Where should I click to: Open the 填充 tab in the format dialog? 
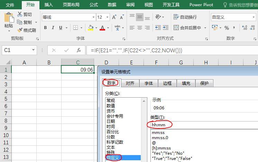(186, 83)
